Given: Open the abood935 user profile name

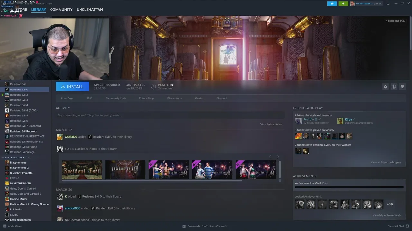Looking at the screenshot, I should (x=72, y=208).
